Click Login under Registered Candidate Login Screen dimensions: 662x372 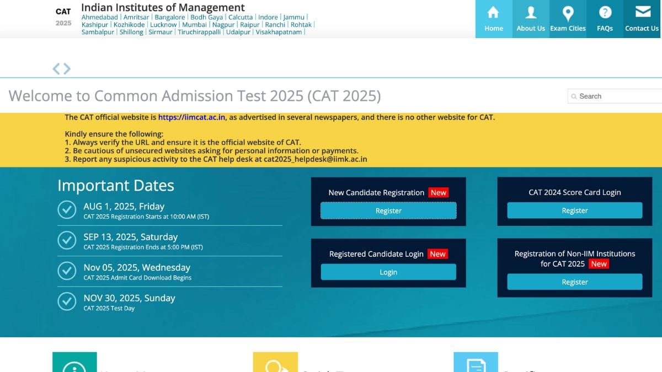[x=388, y=272]
